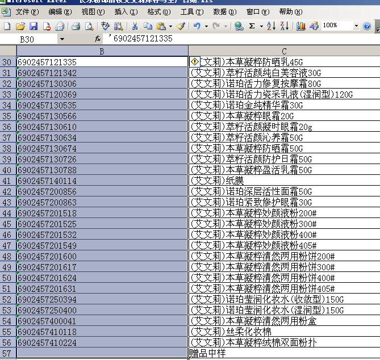Open a file with the folder icon
The height and width of the screenshot is (360, 380).
coord(20,26)
